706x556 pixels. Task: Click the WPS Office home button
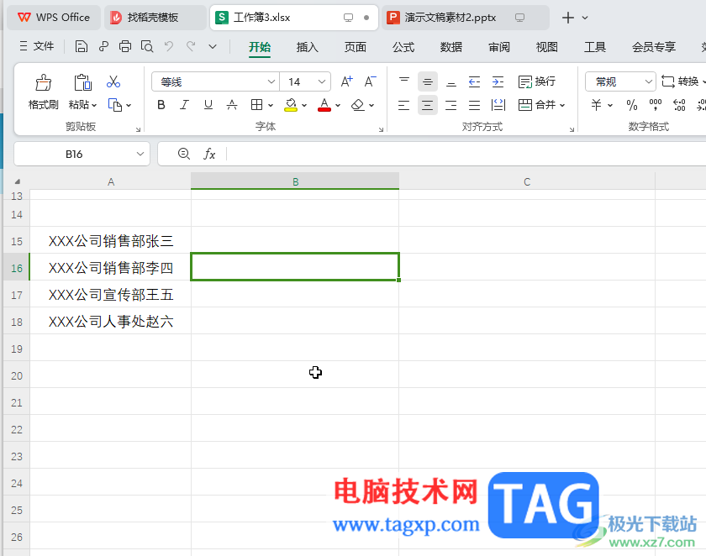pyautogui.click(x=54, y=18)
